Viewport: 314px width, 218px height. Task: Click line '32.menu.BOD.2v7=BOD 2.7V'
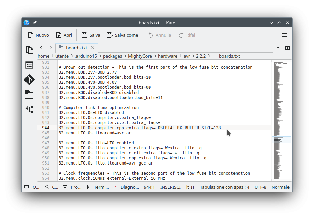coord(88,72)
